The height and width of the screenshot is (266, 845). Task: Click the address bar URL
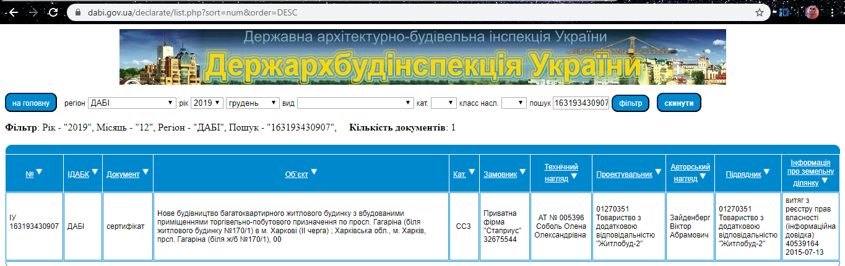pyautogui.click(x=194, y=12)
